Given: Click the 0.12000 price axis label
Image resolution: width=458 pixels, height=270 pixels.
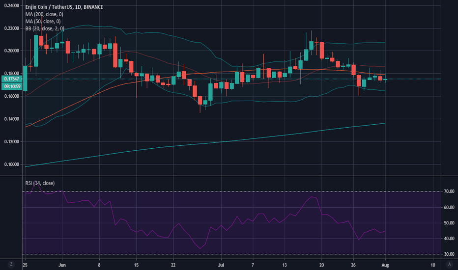Looking at the screenshot, I should click(x=12, y=142).
